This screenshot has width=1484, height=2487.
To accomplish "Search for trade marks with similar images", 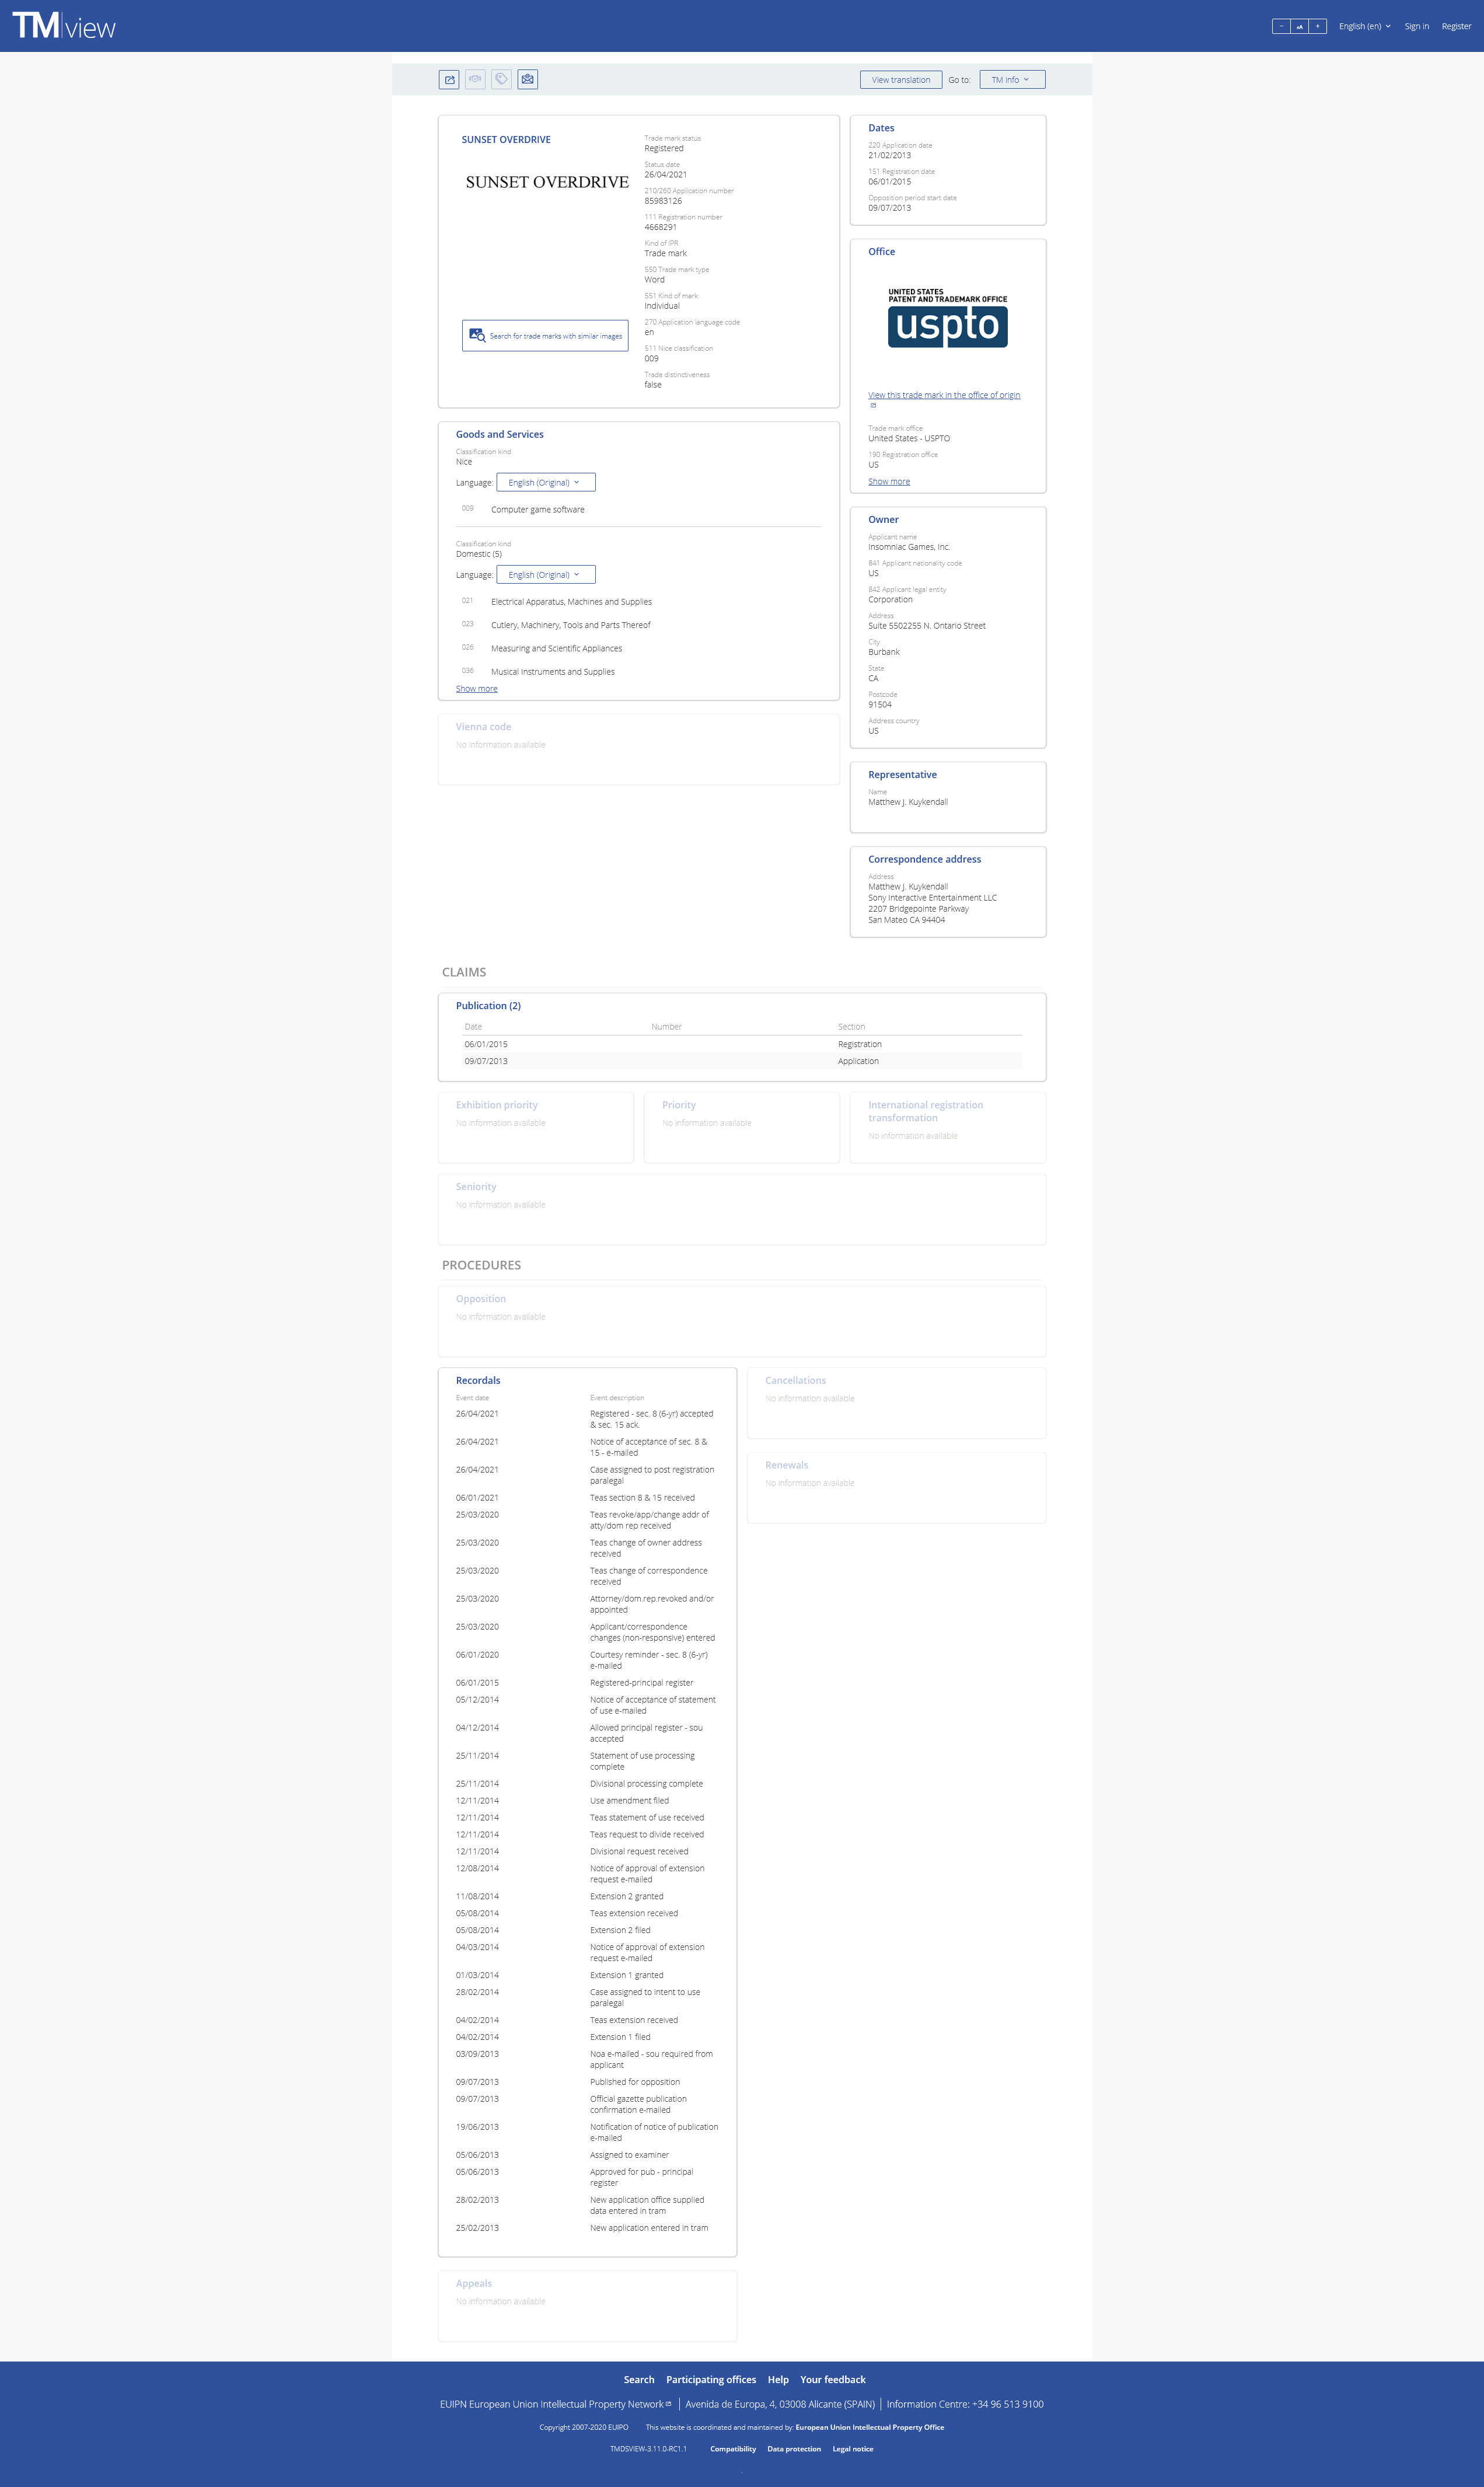I will (545, 336).
